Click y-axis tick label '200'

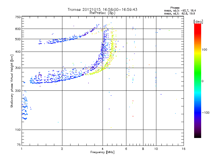click(x=18, y=91)
